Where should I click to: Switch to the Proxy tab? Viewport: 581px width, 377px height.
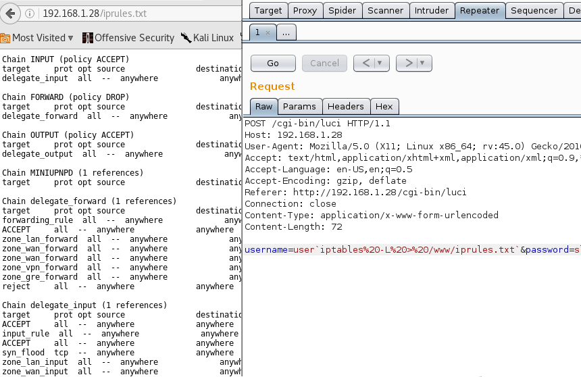(x=305, y=10)
